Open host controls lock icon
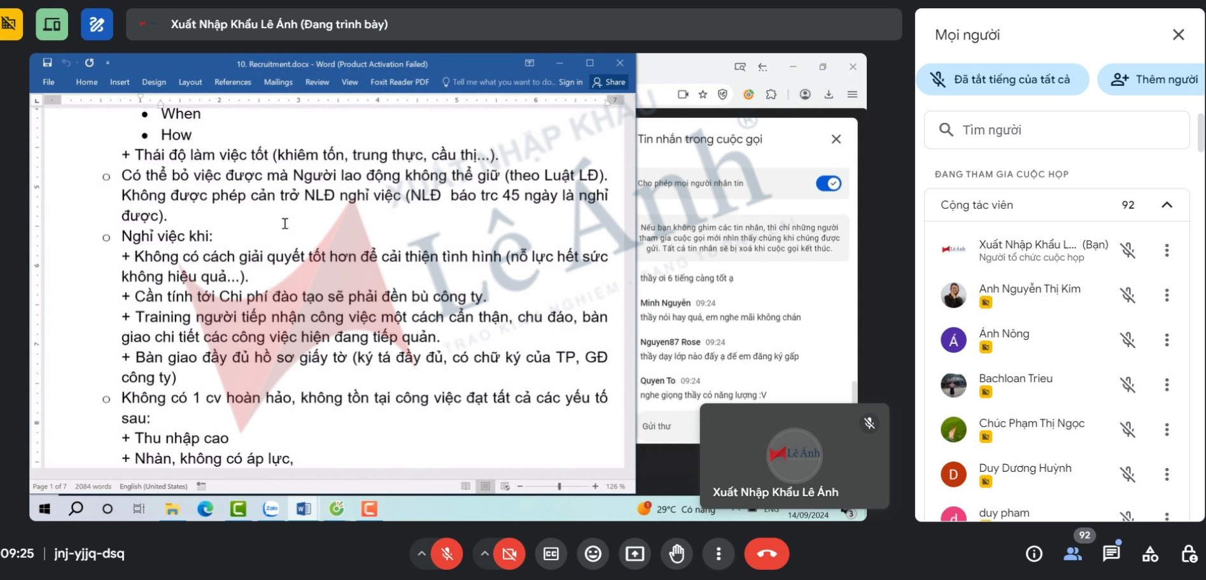Screen dimensions: 1206x580 click(1189, 554)
